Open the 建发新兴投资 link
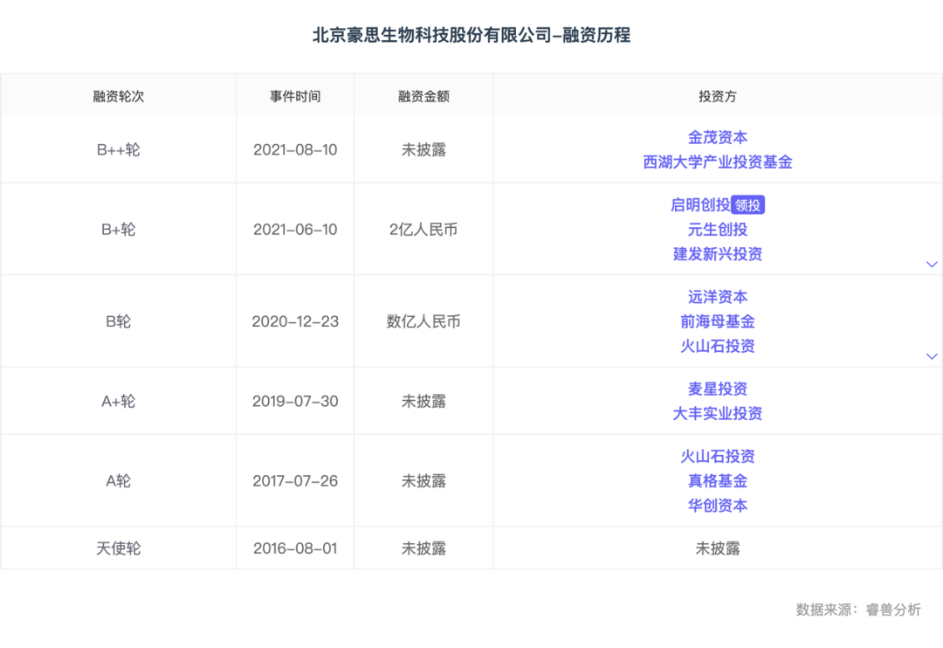 click(718, 254)
